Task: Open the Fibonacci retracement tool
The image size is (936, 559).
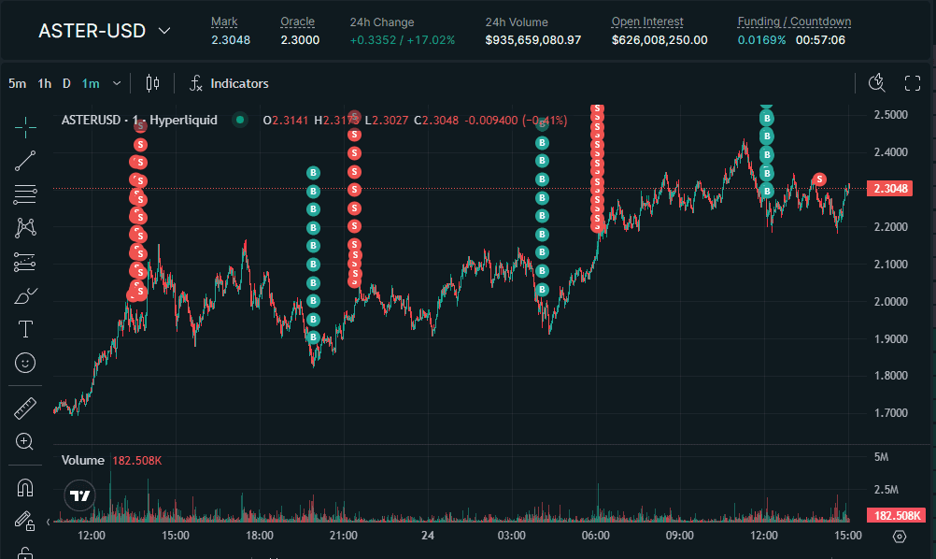Action: (x=25, y=194)
